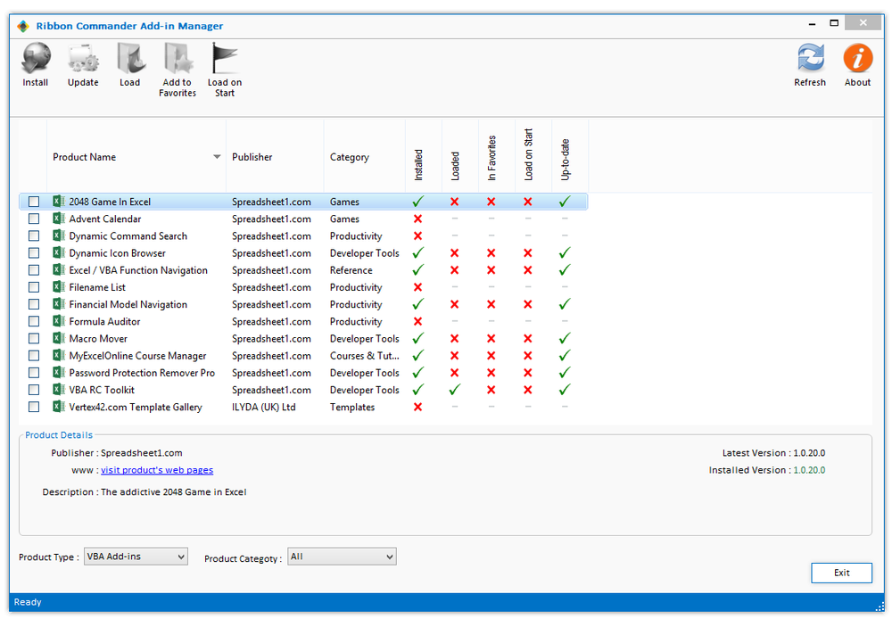
Task: Click the Reference category cell
Action: click(x=351, y=270)
